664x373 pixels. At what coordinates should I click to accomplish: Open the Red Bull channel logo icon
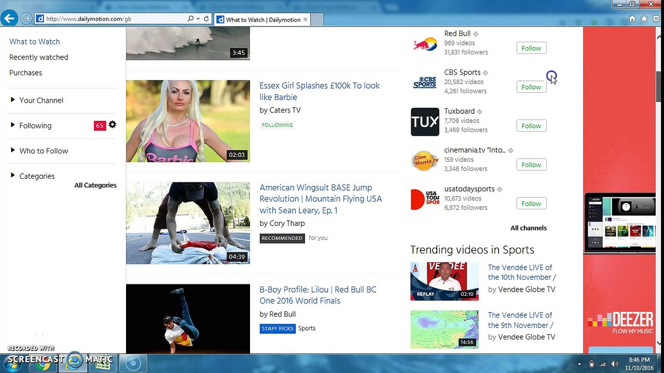[x=425, y=44]
